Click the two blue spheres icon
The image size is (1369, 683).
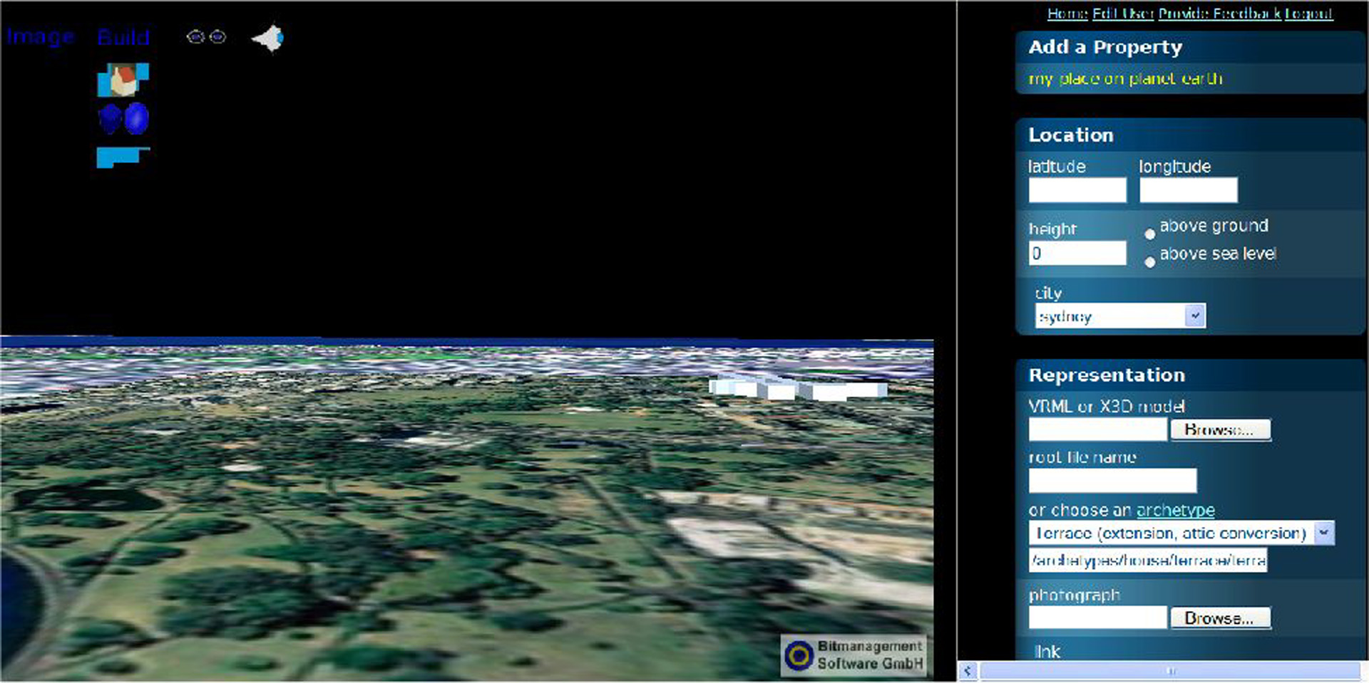(123, 119)
